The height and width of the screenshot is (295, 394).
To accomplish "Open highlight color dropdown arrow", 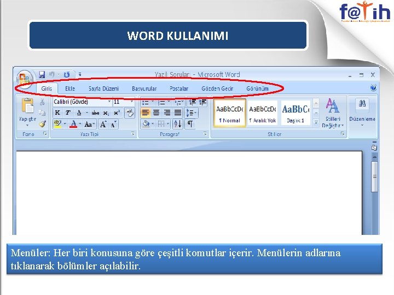I will tap(65, 124).
